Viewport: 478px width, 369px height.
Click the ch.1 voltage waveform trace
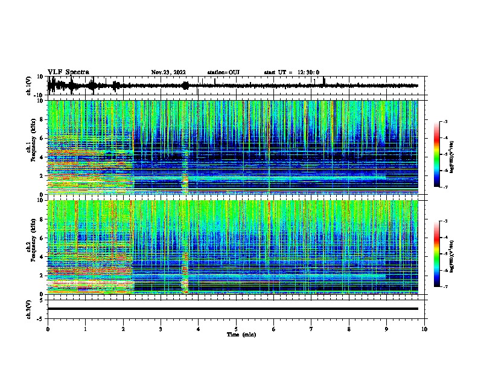tap(232, 86)
